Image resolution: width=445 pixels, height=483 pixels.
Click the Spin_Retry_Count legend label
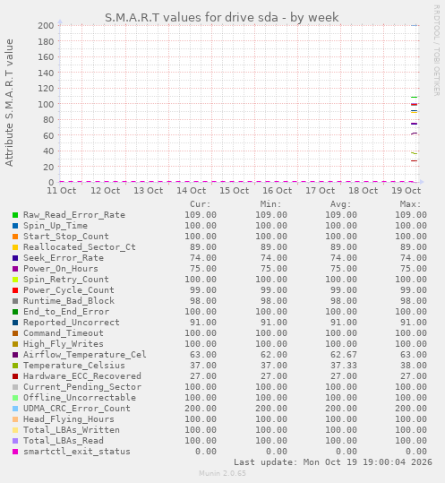pos(66,280)
